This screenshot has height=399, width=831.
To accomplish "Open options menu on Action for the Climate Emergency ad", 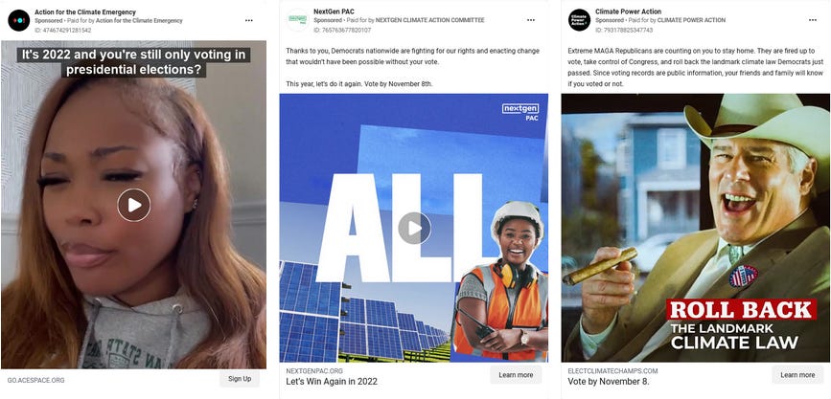I will pos(248,20).
